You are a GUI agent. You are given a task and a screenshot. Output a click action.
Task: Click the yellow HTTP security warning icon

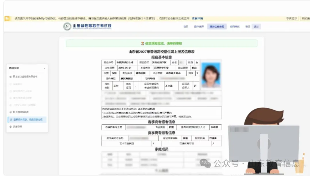tap(7, 18)
